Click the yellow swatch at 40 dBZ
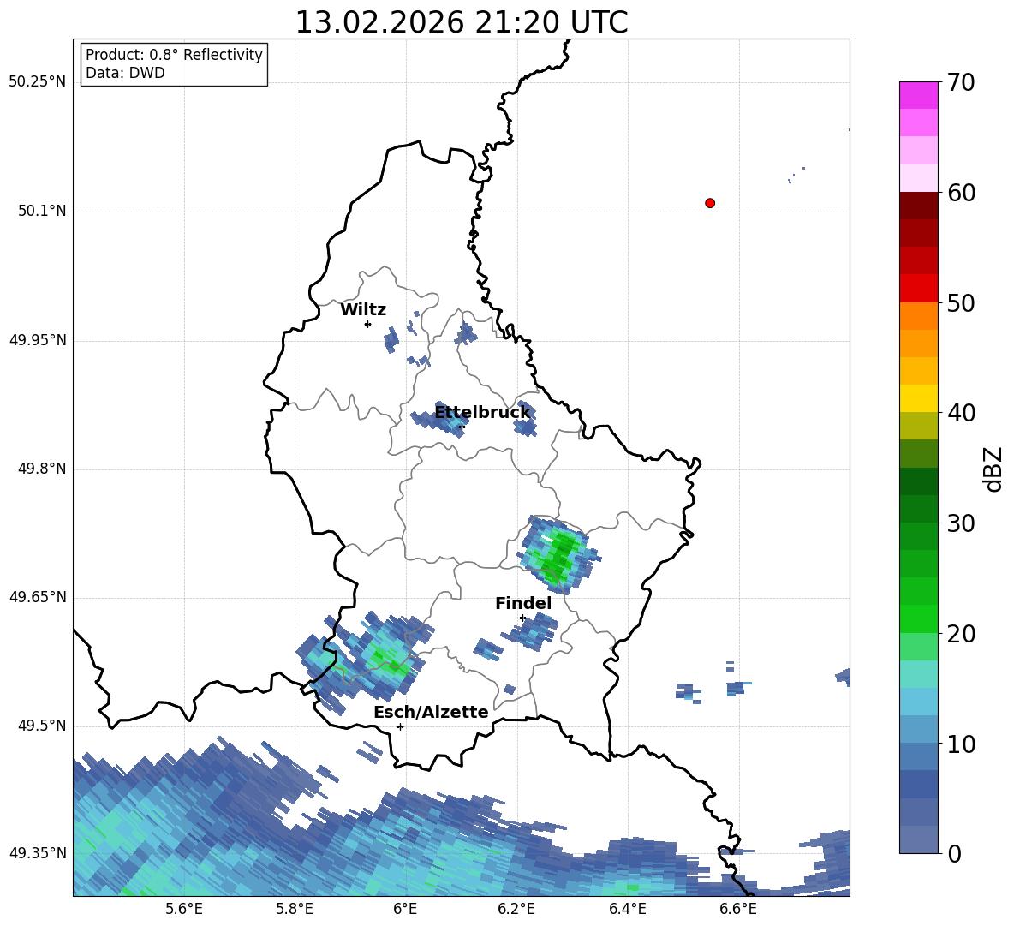Viewport: 1014px width, 926px height. point(918,397)
